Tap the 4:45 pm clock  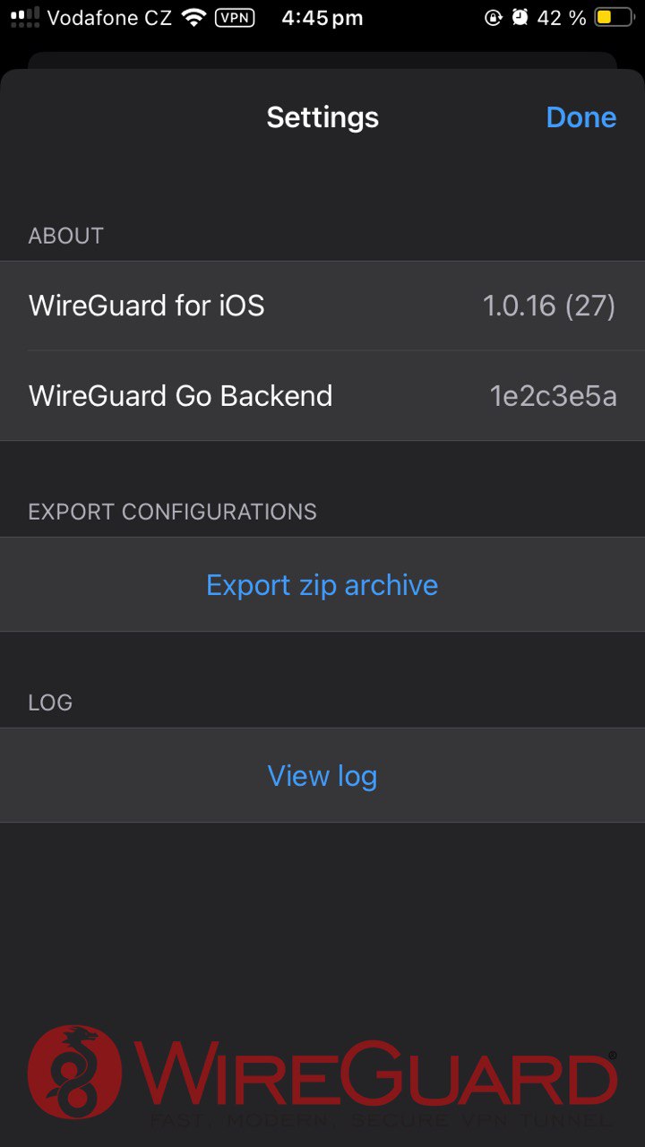[322, 18]
